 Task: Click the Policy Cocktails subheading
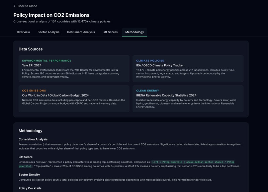click(30, 188)
